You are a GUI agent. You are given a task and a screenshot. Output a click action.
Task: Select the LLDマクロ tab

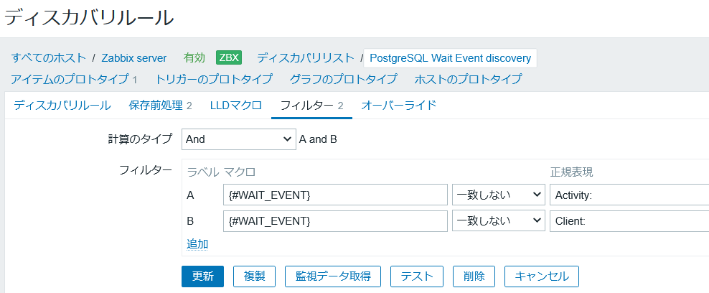click(x=235, y=106)
